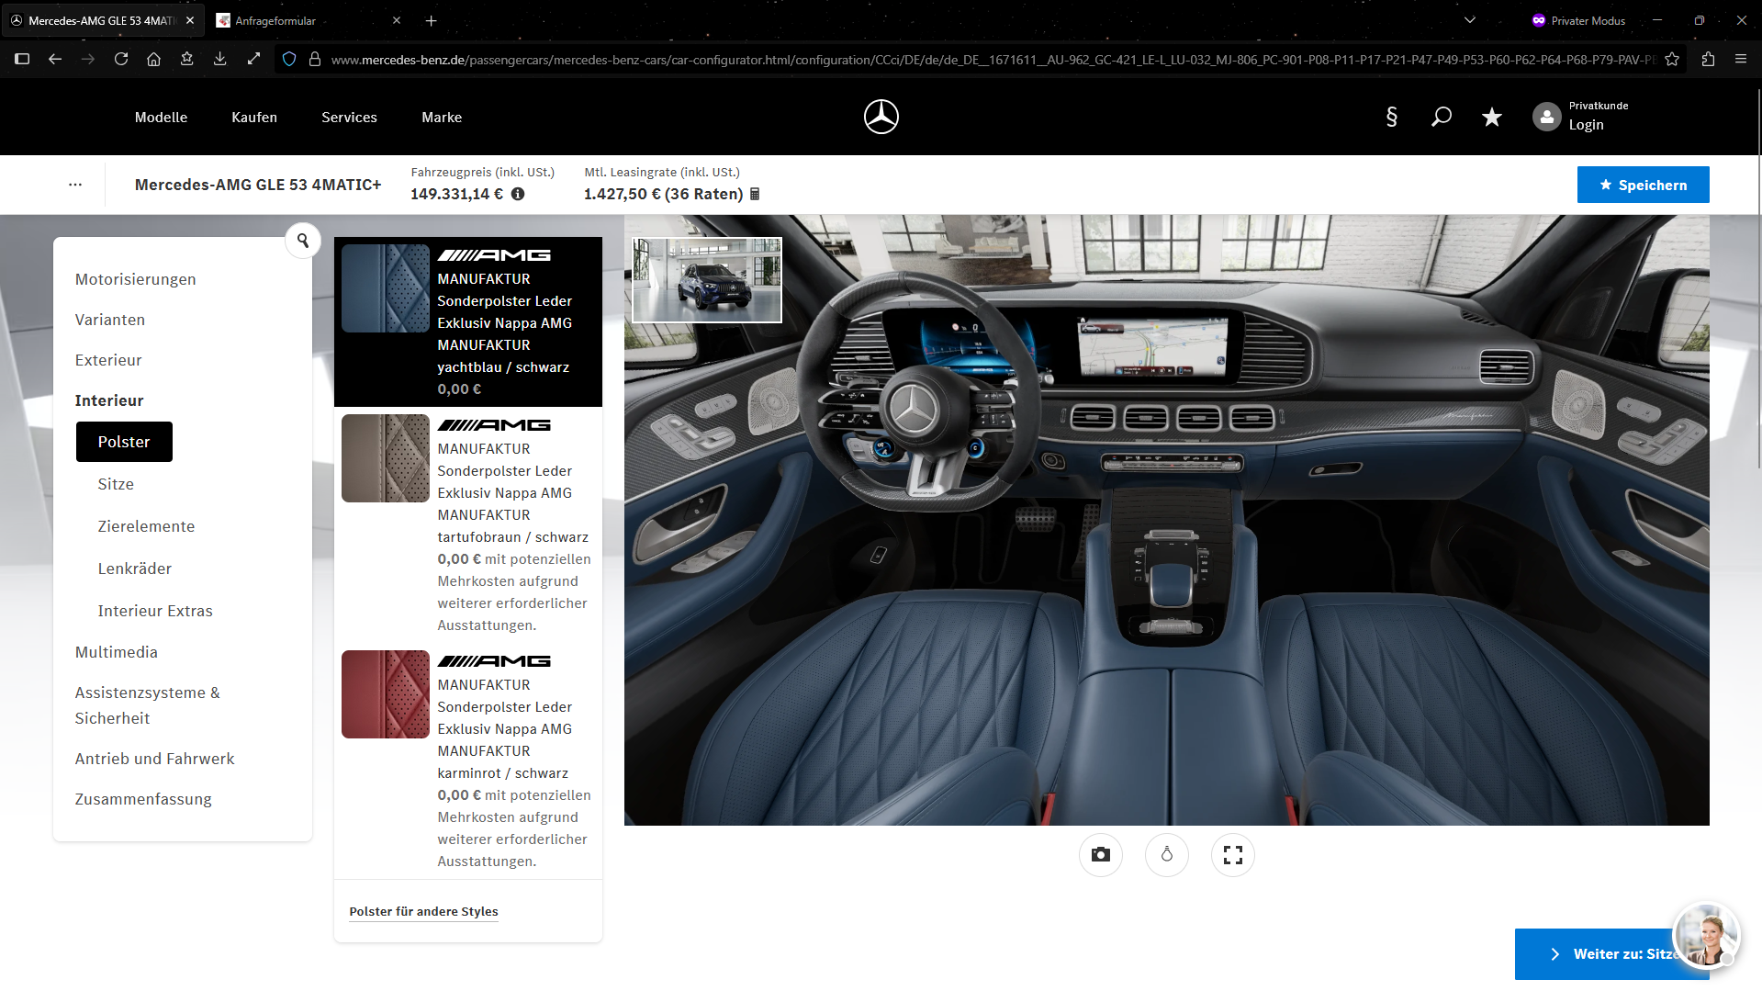Viewport: 1762px width, 991px height.
Task: Click the Login profile avatar icon
Action: (1546, 117)
